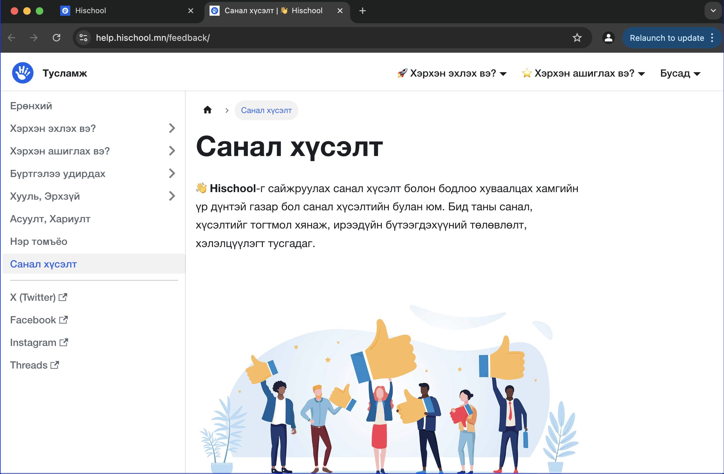
Task: Reload the page
Action: (x=56, y=38)
